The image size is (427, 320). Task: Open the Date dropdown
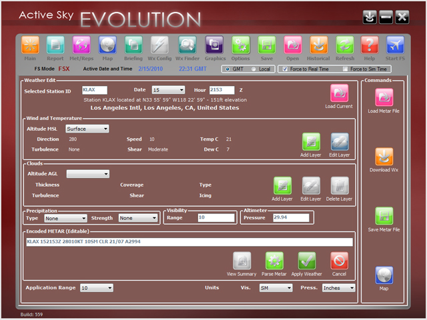click(168, 90)
